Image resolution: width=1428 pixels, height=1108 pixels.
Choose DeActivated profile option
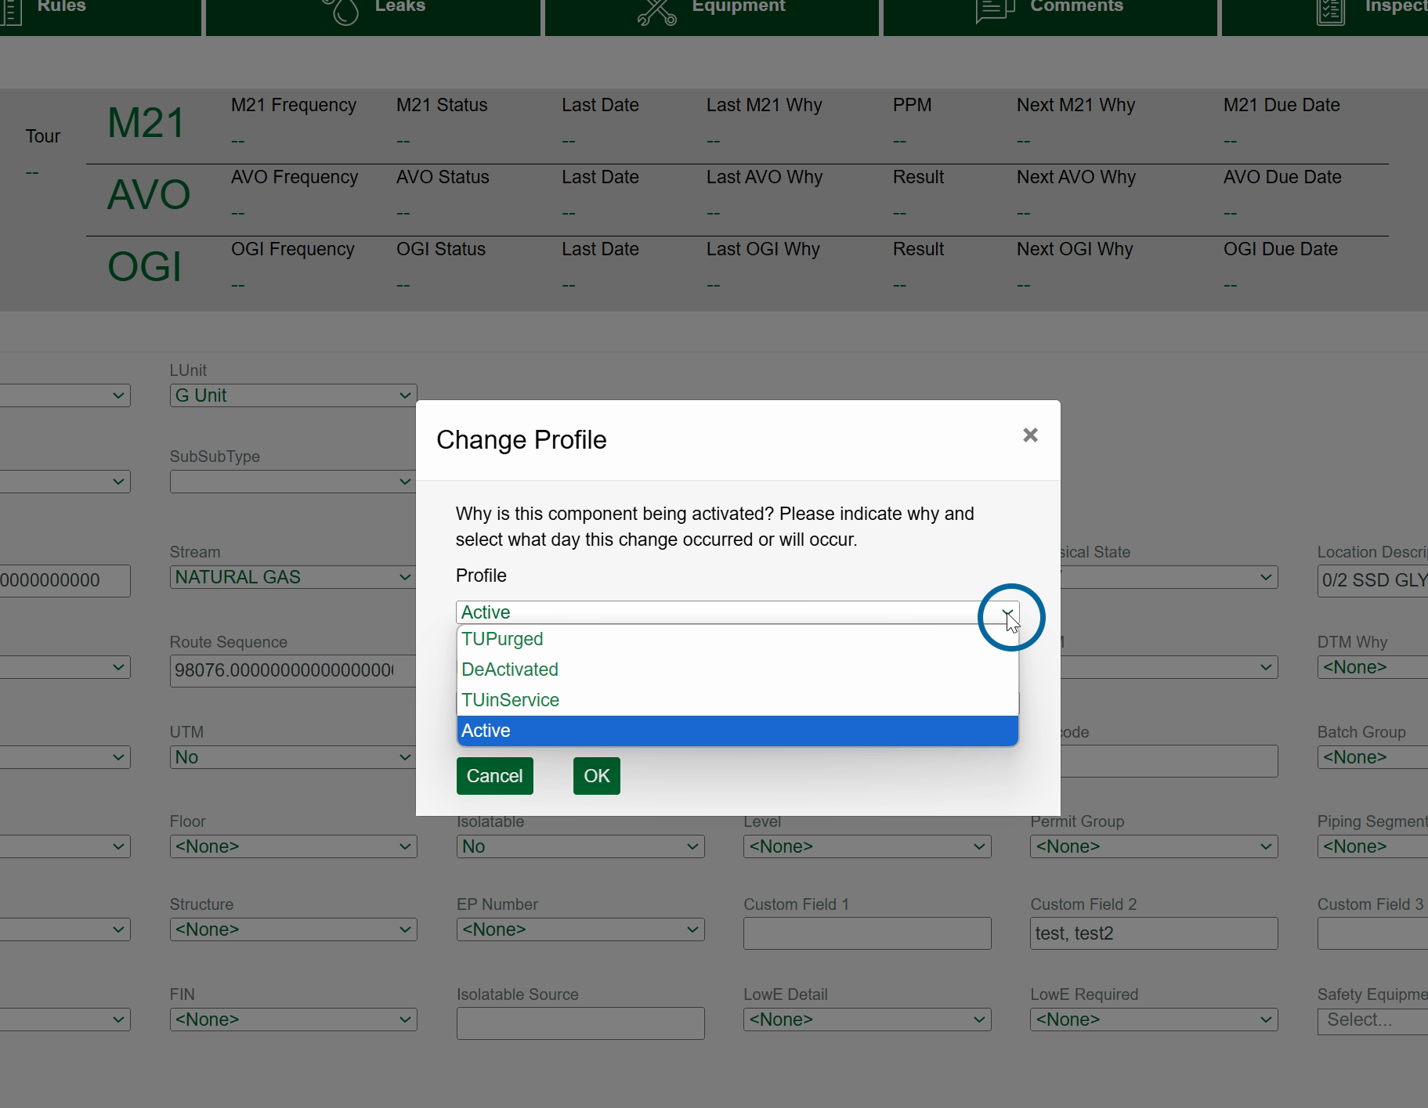(x=737, y=669)
